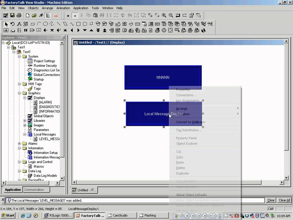Select the Gauge object tool
This screenshot has width=293, height=220.
13,30
